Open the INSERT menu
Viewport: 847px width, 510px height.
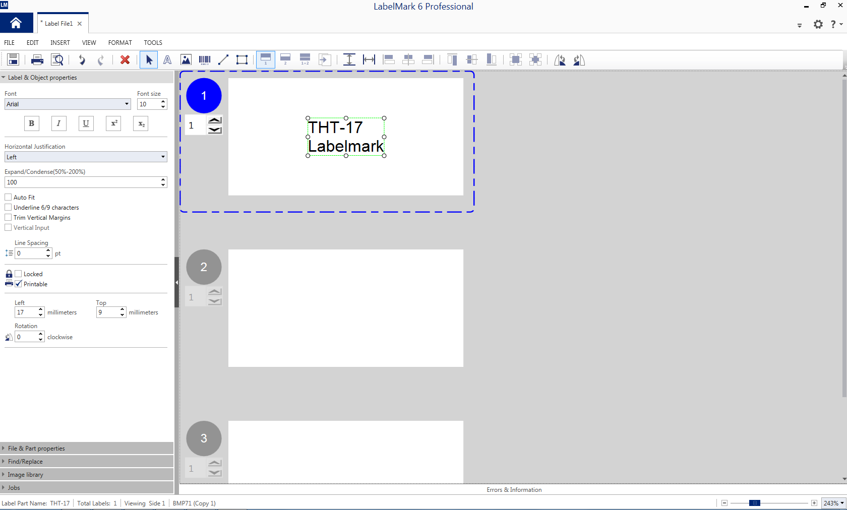tap(60, 43)
